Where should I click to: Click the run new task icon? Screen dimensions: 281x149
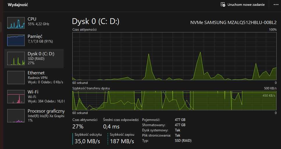tap(223, 5)
